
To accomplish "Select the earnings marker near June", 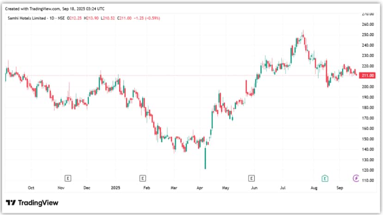I will (x=252, y=178).
